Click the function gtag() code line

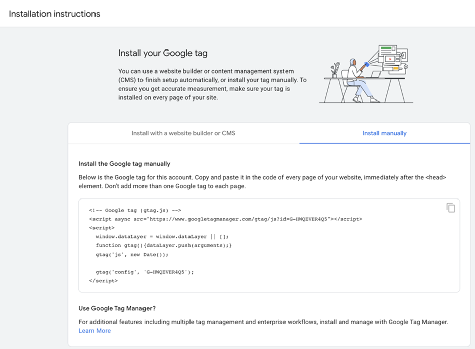click(163, 245)
